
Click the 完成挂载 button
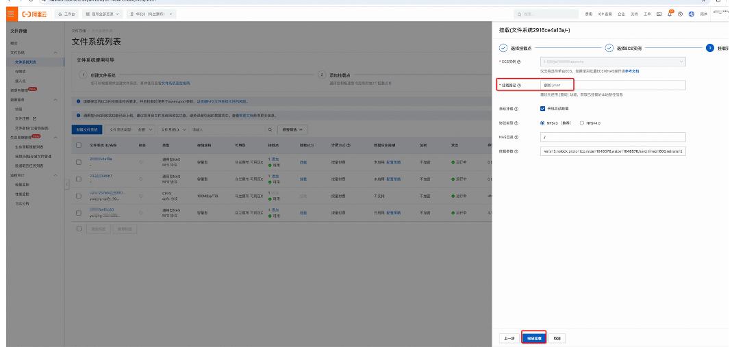pos(534,339)
